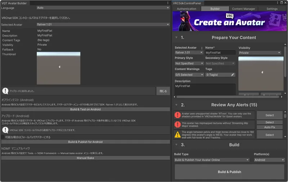
Task: Collapse the Build section
Action: 176,145
